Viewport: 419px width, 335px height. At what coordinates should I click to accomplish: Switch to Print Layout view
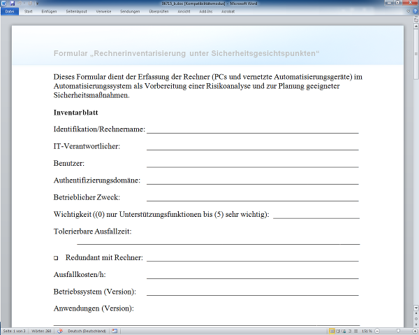[x=332, y=331]
